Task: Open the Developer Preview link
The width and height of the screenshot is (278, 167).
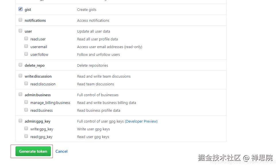Action: coord(141,121)
